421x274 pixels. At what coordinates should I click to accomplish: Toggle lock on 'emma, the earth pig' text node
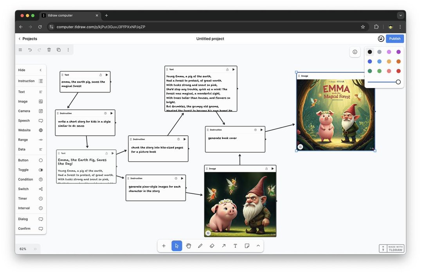click(x=101, y=75)
